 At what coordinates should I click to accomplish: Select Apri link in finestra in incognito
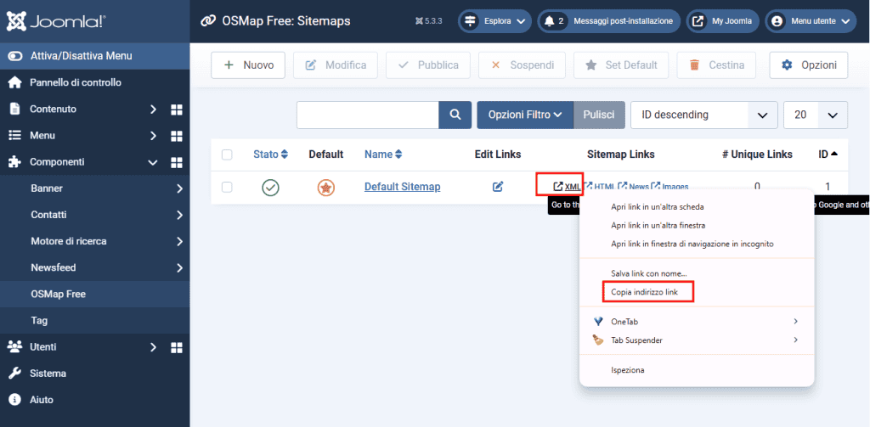pos(692,244)
